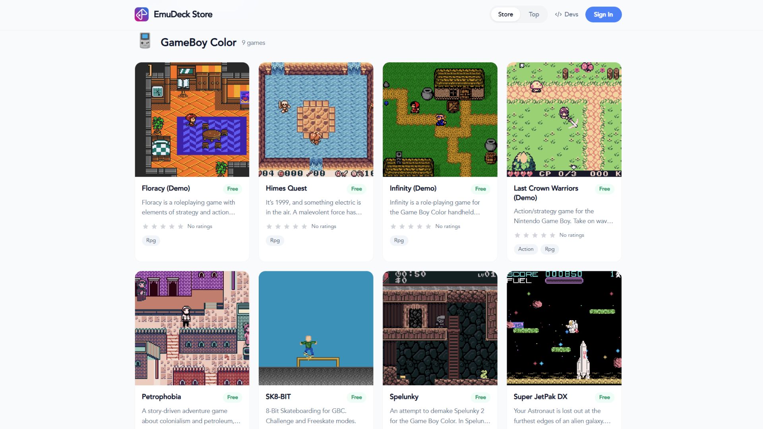763x429 pixels.
Task: Click fifth rating star under Floracy (Demo)
Action: tap(180, 226)
